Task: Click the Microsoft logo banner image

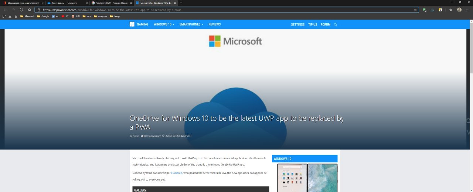Action: coord(235,41)
